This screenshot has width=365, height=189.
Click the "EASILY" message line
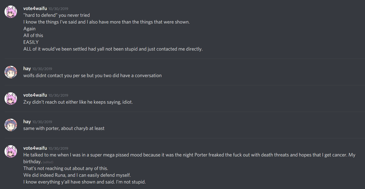pos(31,42)
